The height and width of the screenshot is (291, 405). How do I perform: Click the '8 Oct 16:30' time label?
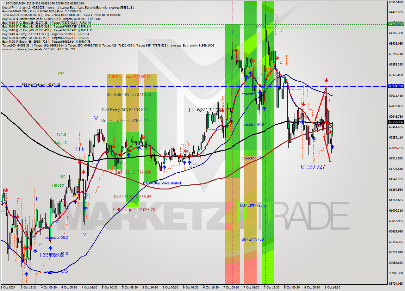(x=333, y=288)
